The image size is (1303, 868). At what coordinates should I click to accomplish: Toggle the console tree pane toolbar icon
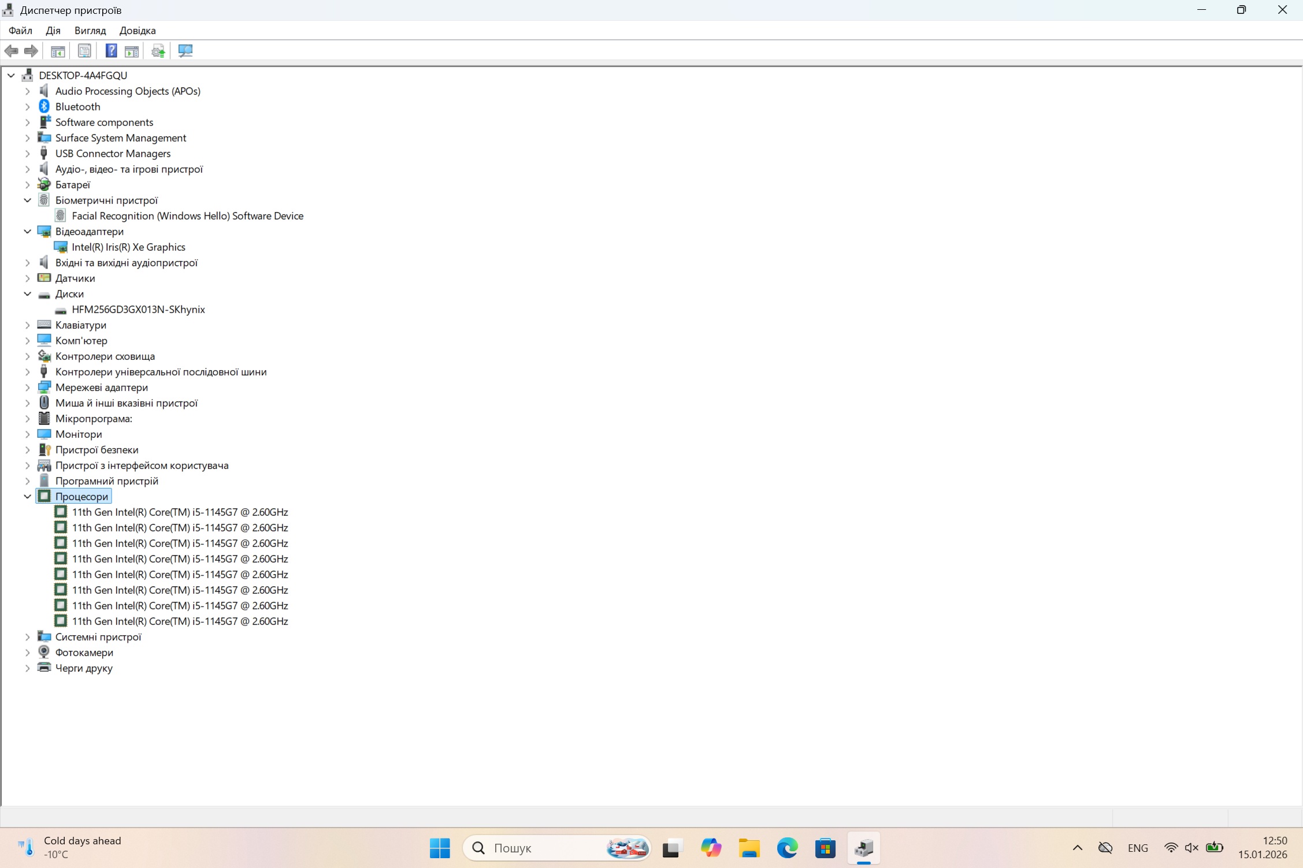click(x=58, y=51)
